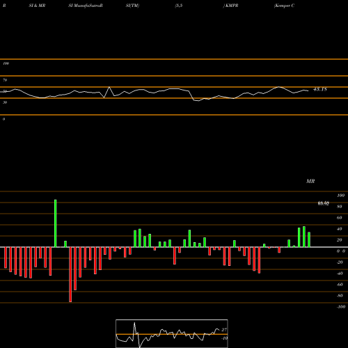Screen dimensions: 348x348
Task: Click the MR axis label -100
Action: [341, 307]
